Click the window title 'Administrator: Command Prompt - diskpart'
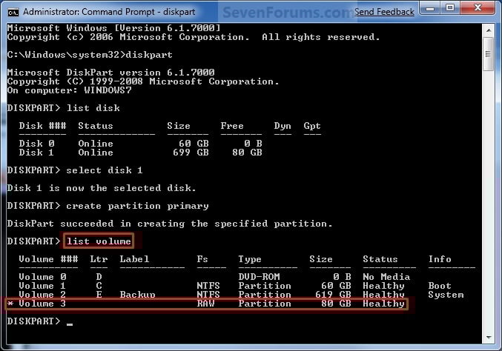The height and width of the screenshot is (351, 502). point(109,12)
